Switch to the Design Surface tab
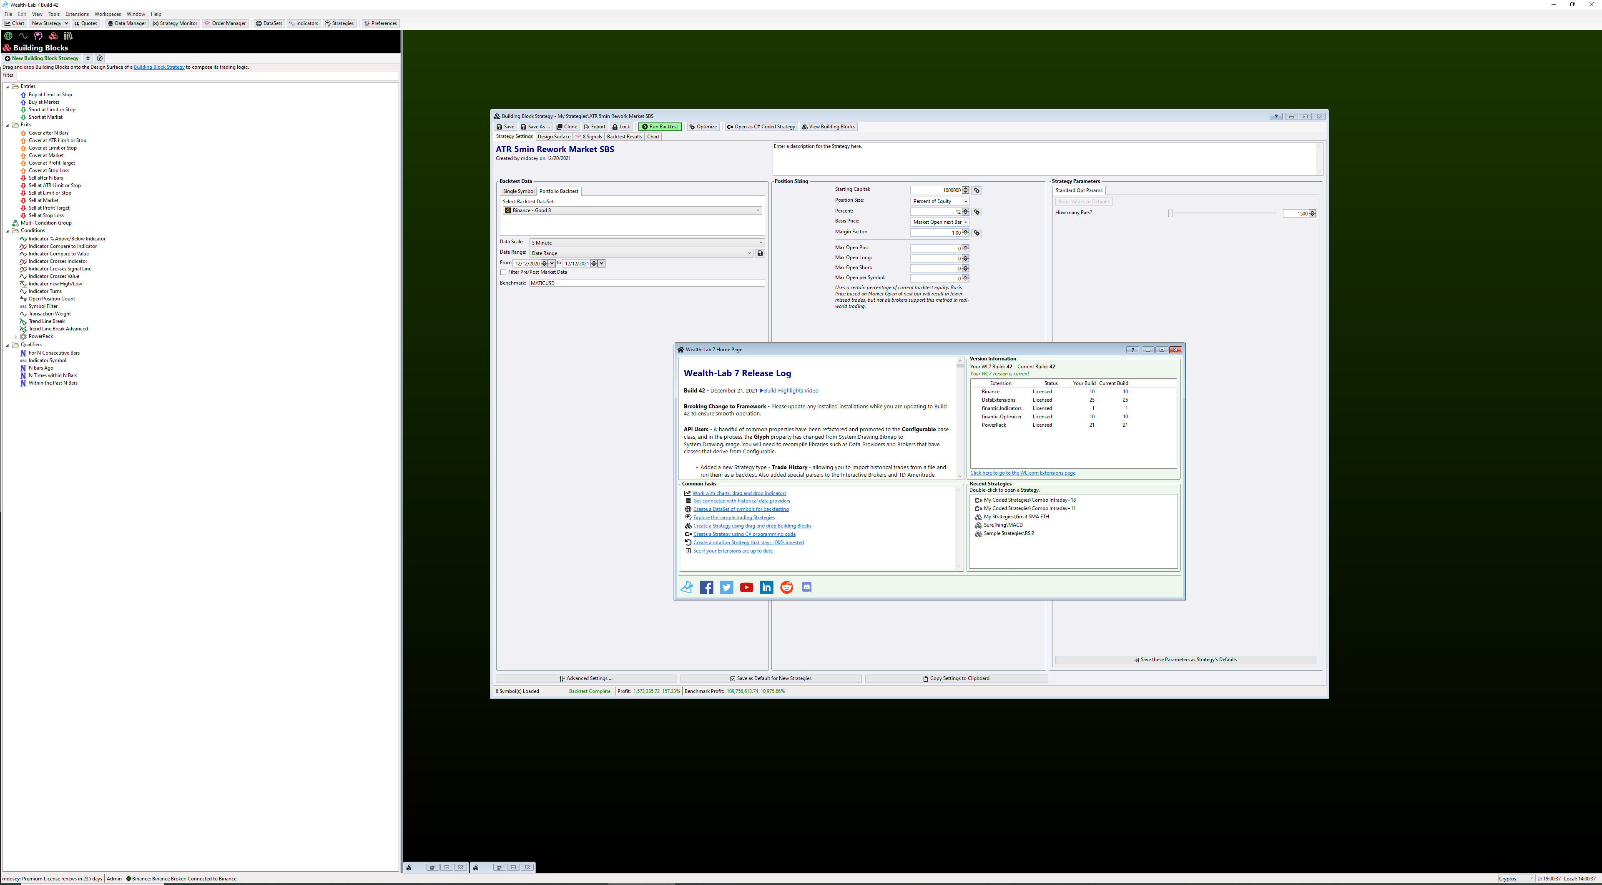 (x=553, y=137)
